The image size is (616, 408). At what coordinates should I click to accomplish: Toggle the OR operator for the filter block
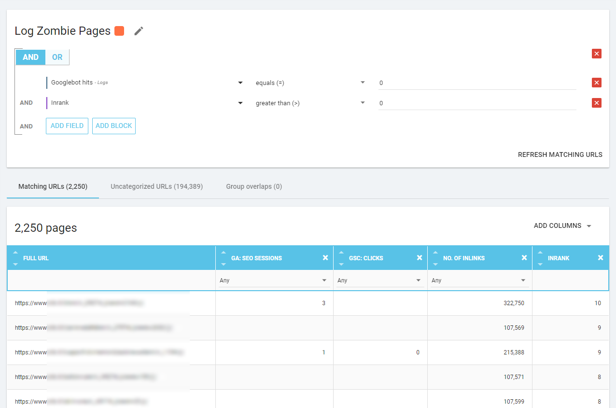point(57,57)
